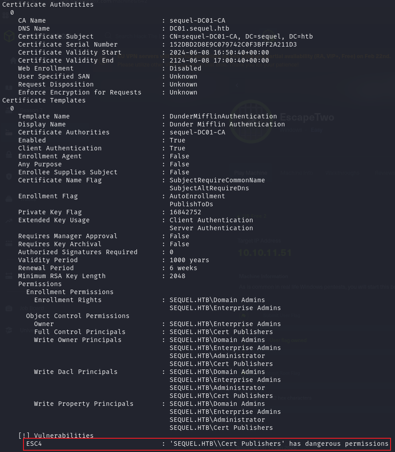This screenshot has height=452, width=395.
Task: Select the certificate serial number value
Action: coord(233,44)
